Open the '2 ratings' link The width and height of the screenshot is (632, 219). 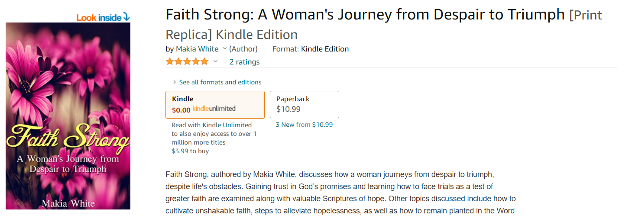244,62
